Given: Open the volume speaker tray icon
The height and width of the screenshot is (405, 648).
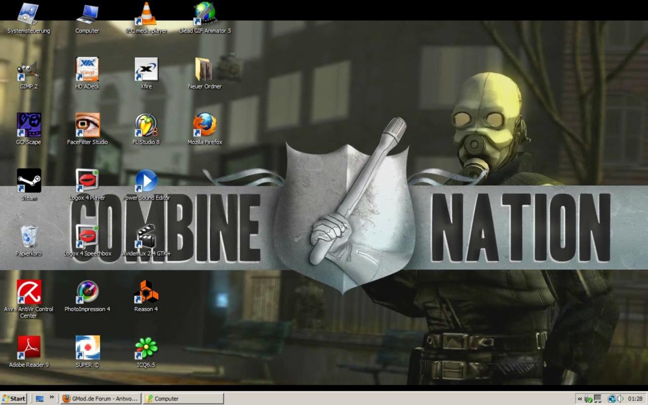Looking at the screenshot, I should tap(620, 399).
